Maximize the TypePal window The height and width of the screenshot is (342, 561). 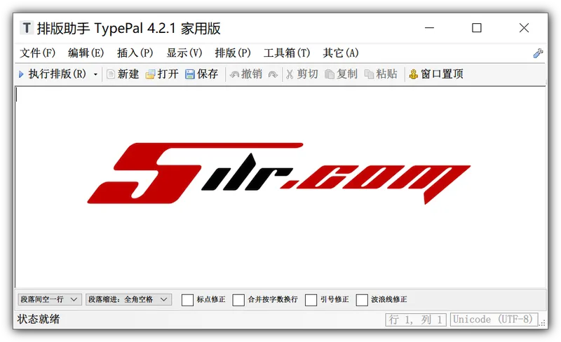tap(477, 28)
